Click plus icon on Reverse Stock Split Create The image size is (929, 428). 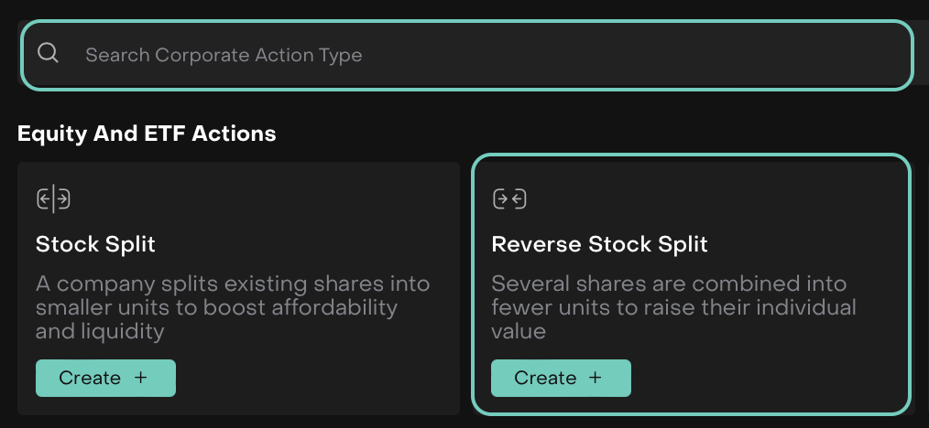tap(596, 378)
